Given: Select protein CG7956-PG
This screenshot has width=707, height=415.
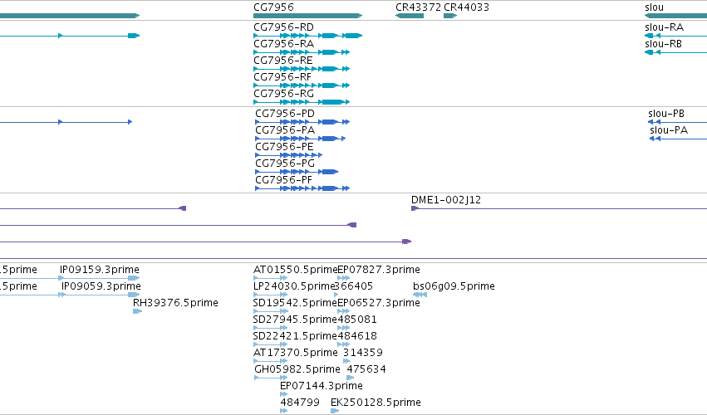Looking at the screenshot, I should [297, 172].
